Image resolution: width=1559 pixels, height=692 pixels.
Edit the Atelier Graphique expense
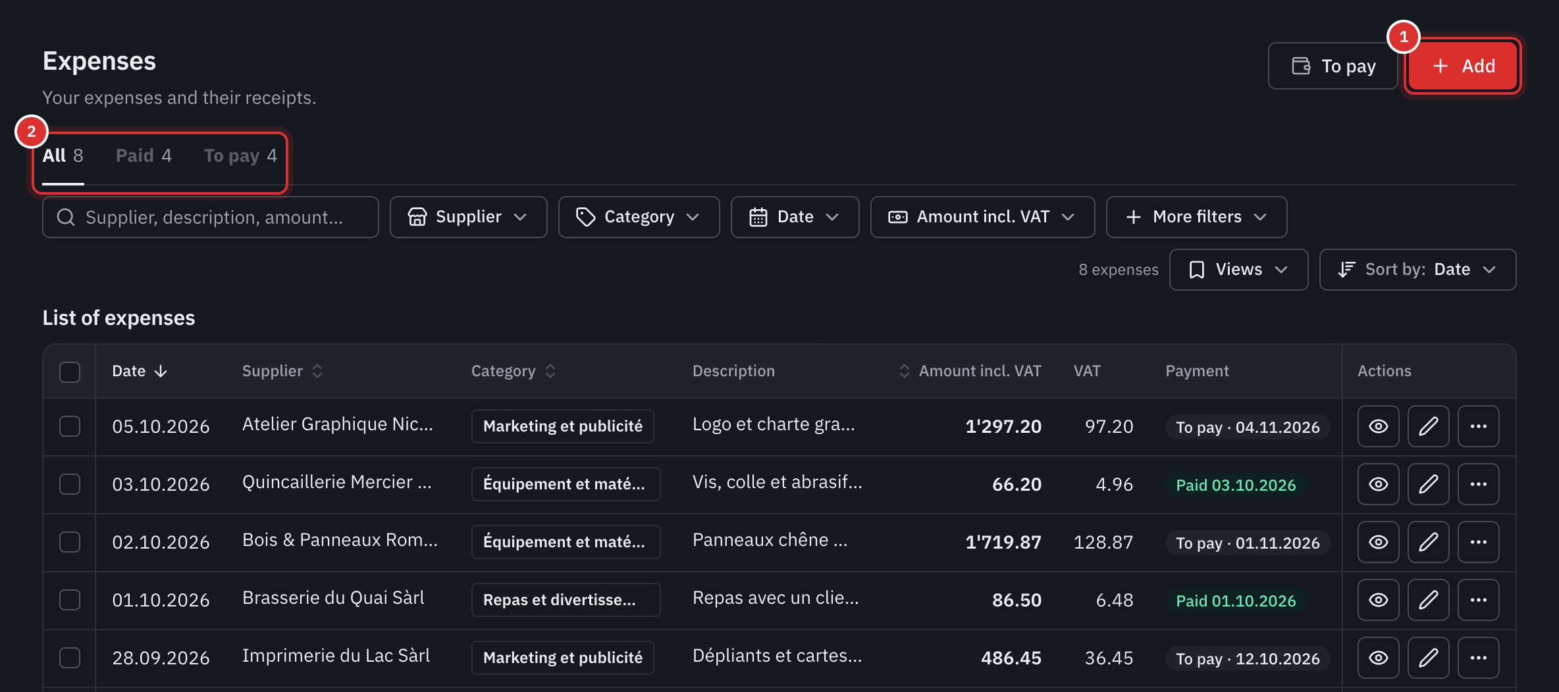[x=1428, y=426]
